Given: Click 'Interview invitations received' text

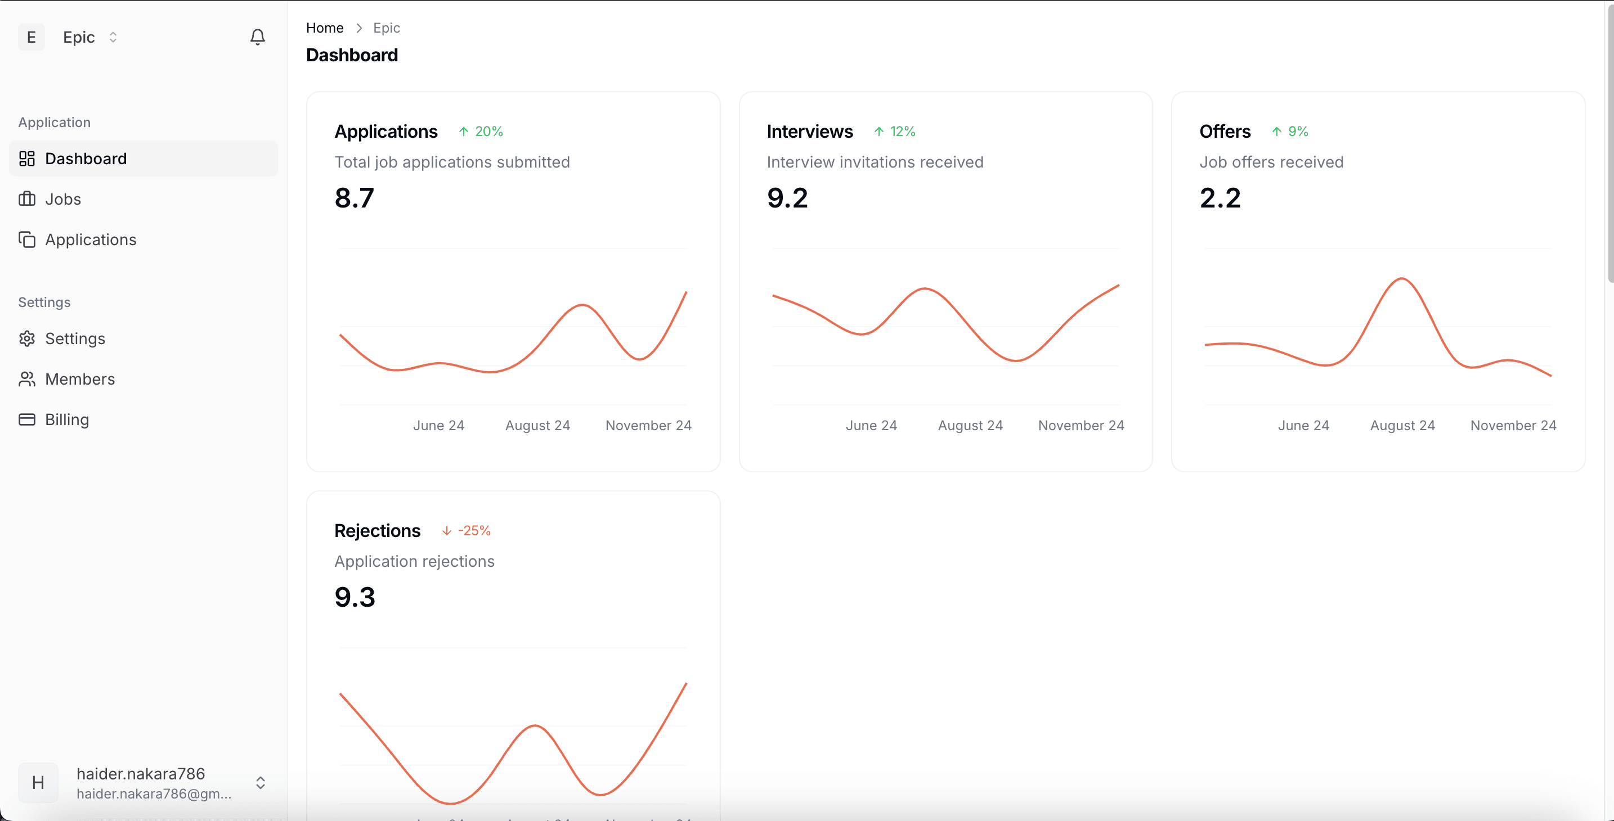Looking at the screenshot, I should coord(875,162).
